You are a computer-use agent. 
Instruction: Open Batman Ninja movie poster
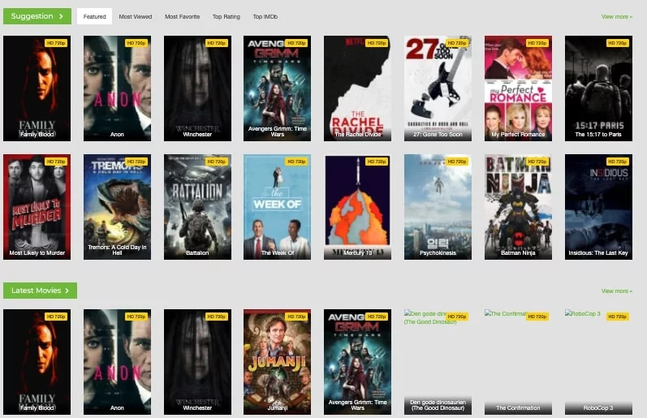518,206
